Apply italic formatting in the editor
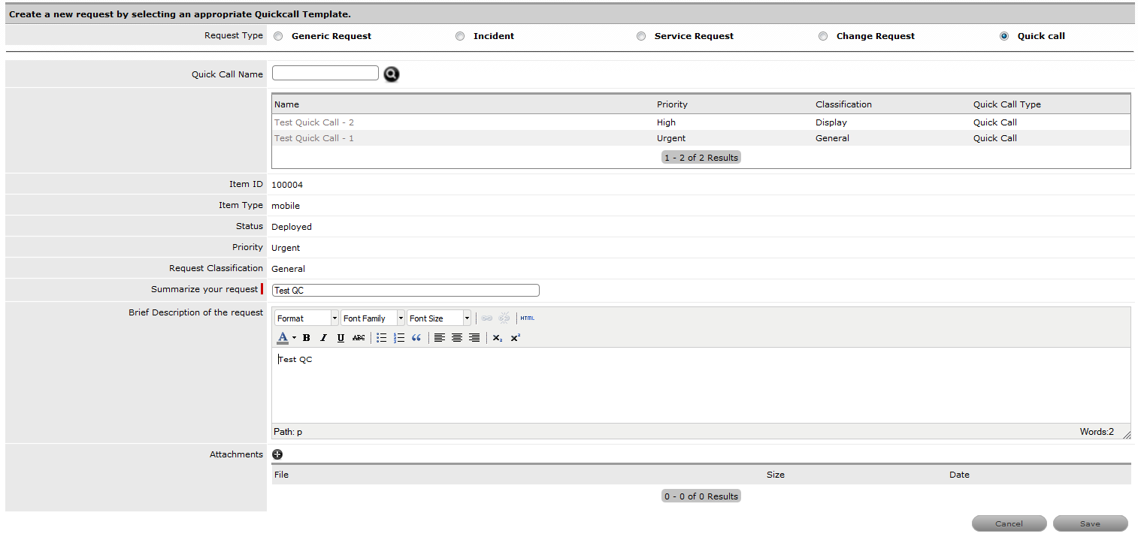The image size is (1138, 546). pos(323,338)
